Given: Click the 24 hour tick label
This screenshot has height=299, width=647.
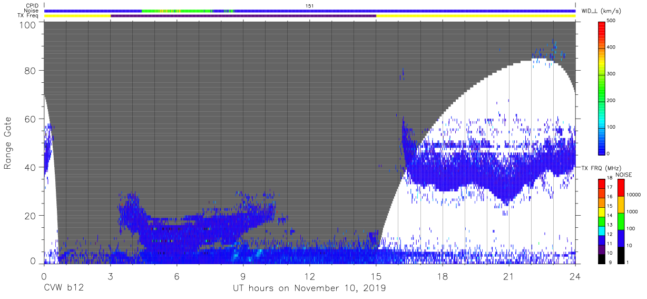Looking at the screenshot, I should point(575,276).
